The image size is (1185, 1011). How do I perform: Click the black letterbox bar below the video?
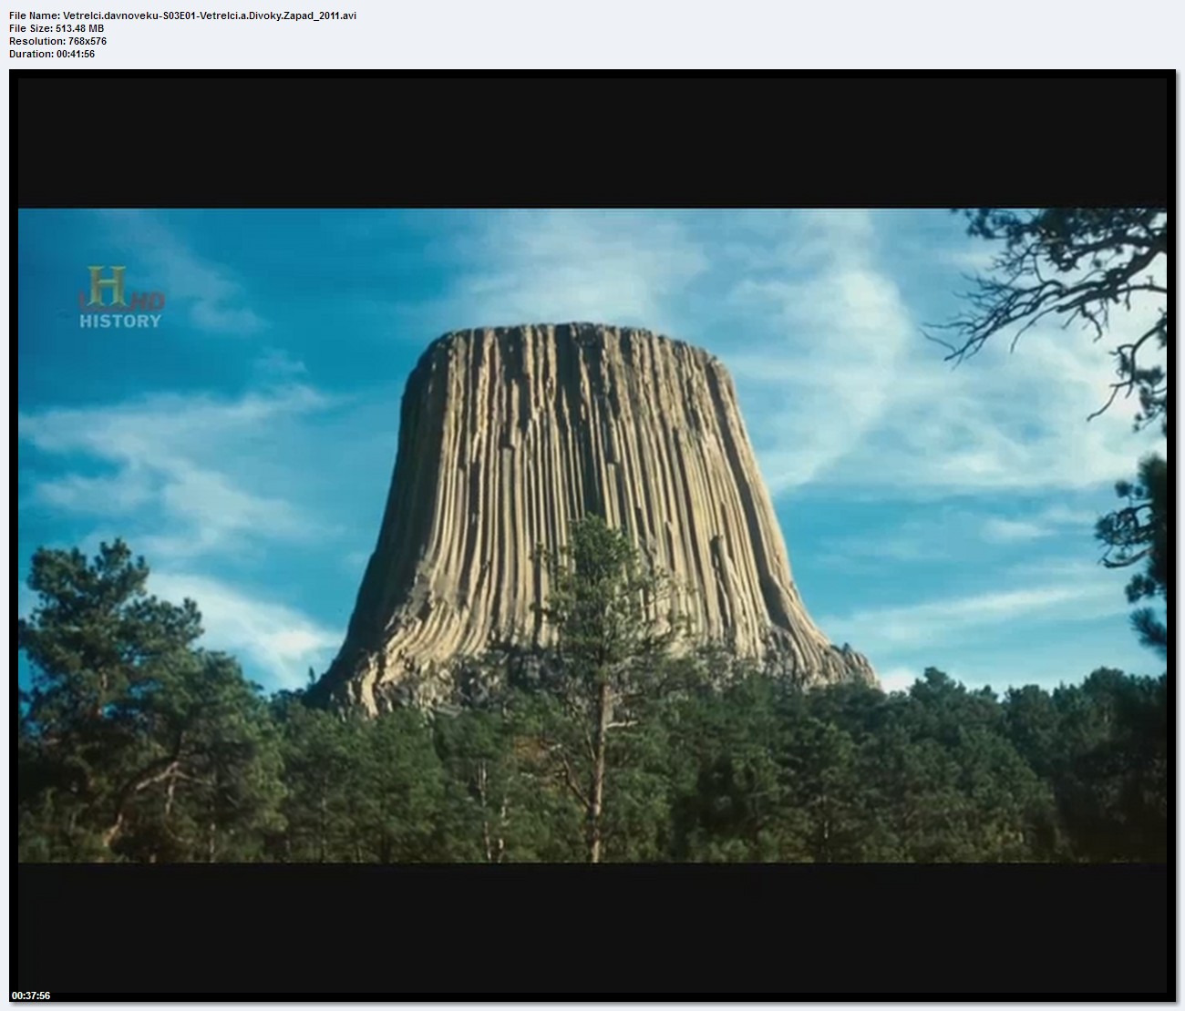[592, 929]
